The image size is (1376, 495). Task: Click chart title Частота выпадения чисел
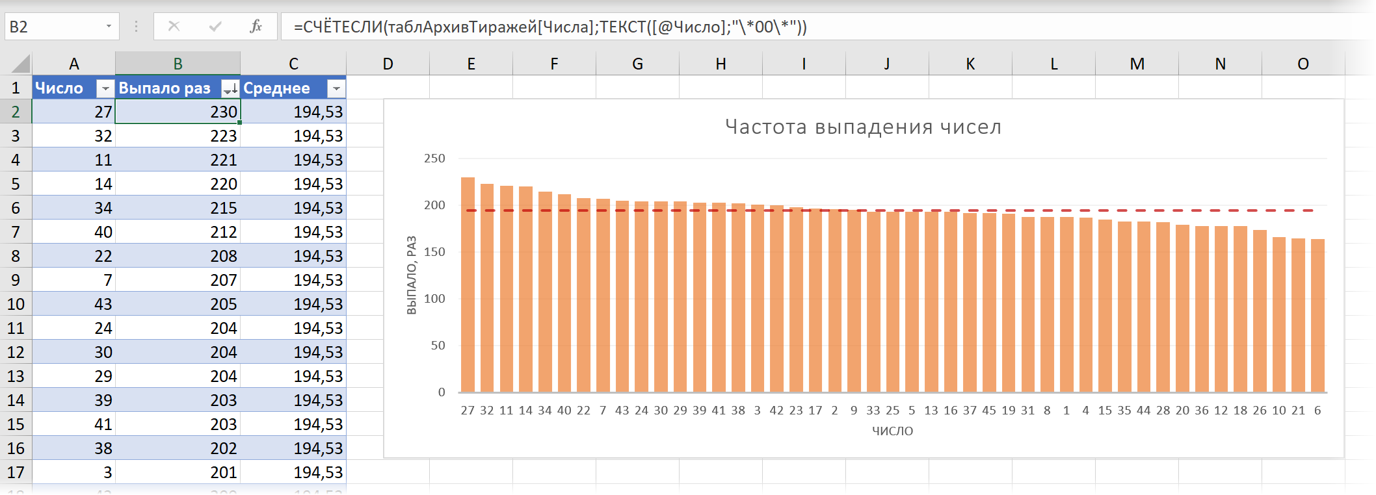click(x=863, y=127)
